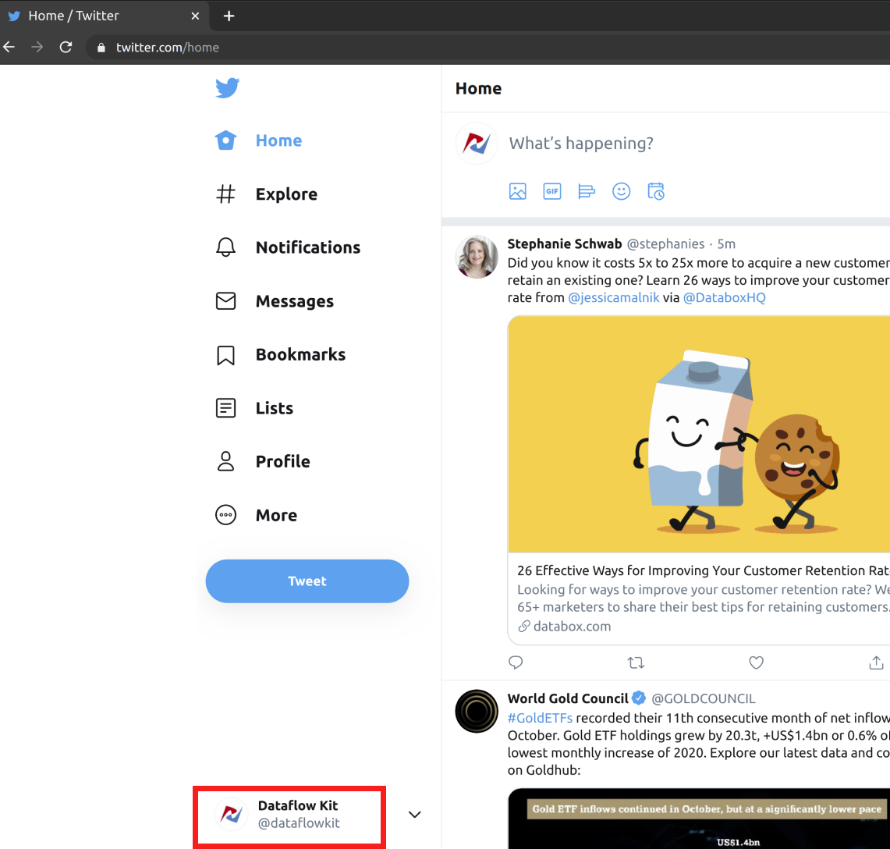Open a new browser tab
The width and height of the screenshot is (890, 849).
click(x=229, y=16)
